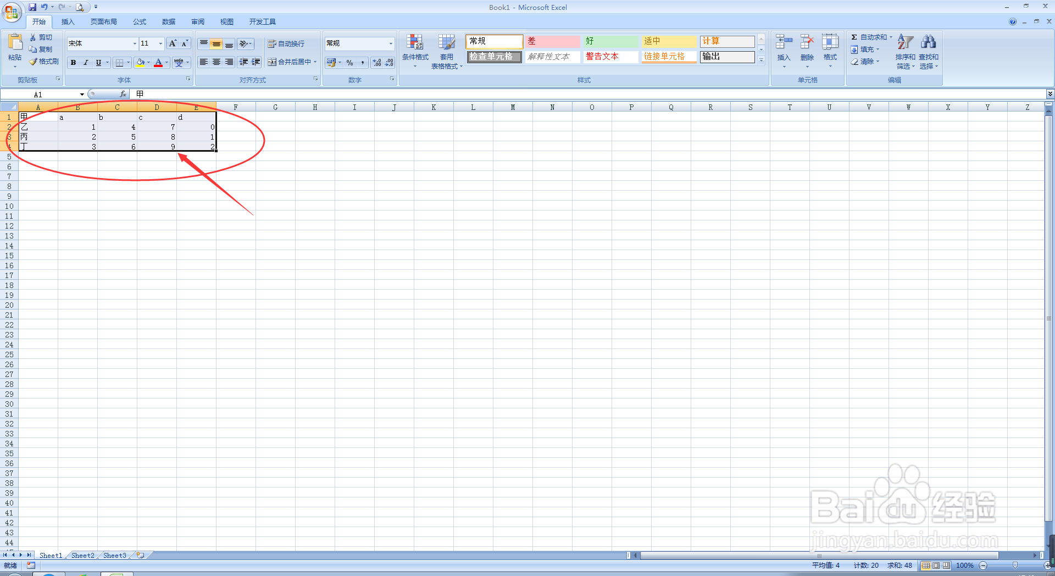Open the Name Box dropdown arrow
This screenshot has width=1055, height=576.
pos(82,95)
